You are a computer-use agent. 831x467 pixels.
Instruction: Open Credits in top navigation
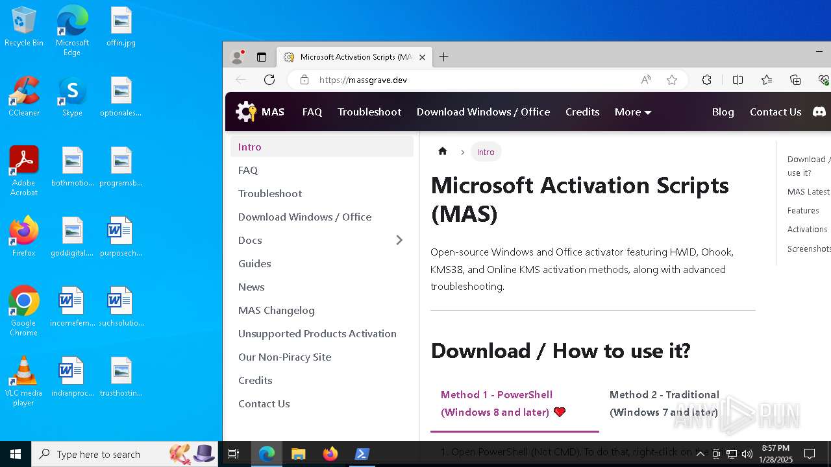click(582, 112)
